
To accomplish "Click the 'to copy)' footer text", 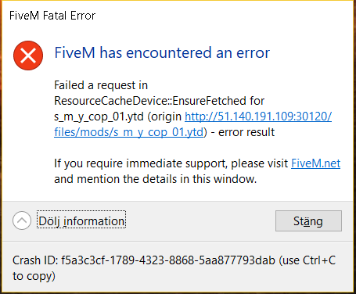I will [34, 276].
